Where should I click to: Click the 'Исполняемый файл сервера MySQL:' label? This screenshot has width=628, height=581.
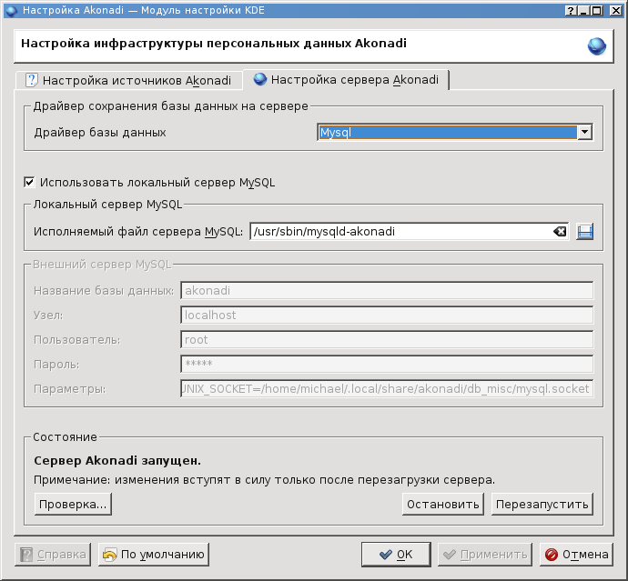tap(138, 232)
